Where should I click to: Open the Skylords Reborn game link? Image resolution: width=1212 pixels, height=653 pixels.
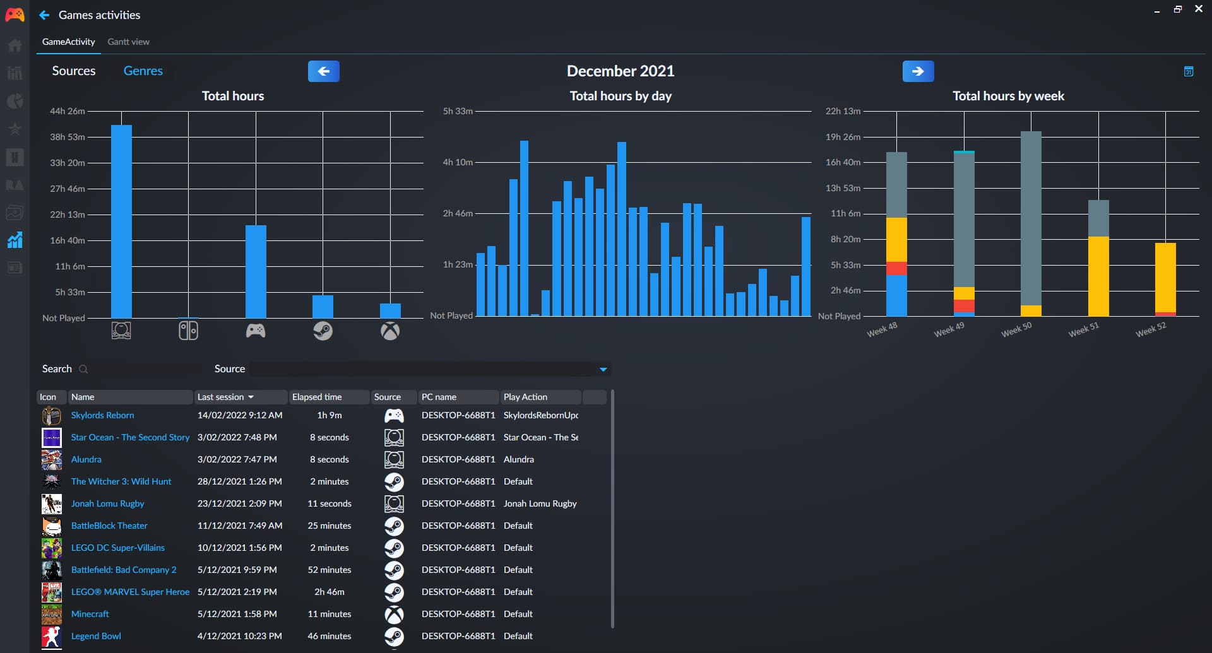point(102,415)
